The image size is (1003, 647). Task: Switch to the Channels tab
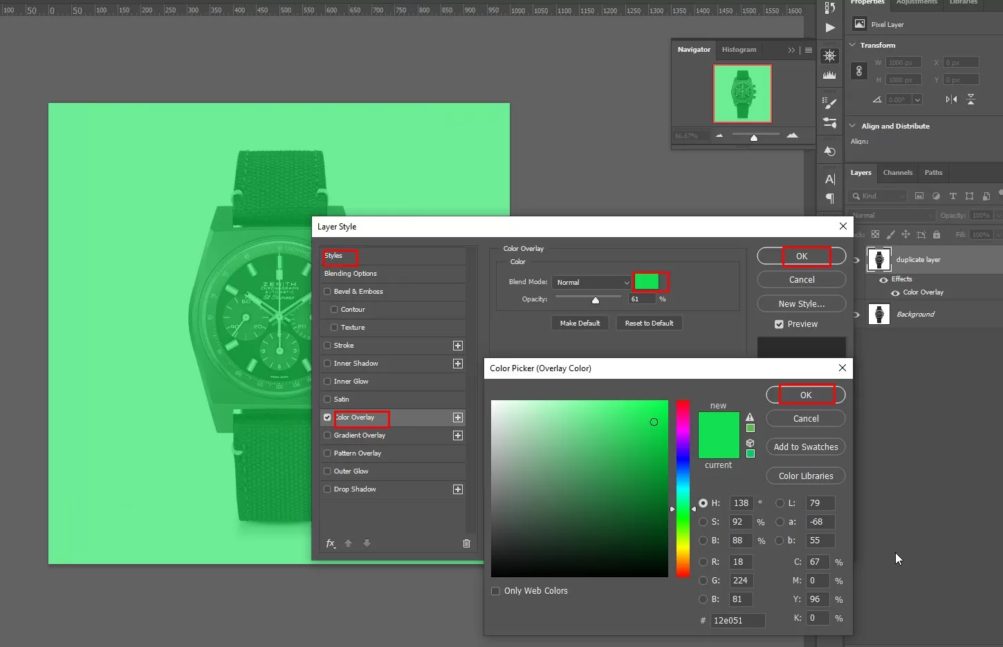pos(897,173)
